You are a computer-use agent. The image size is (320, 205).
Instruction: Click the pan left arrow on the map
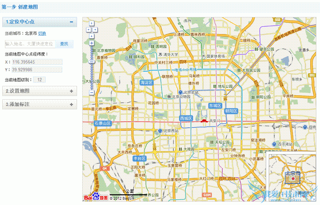click(x=88, y=29)
